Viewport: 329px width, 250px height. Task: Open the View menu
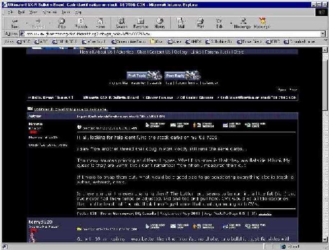click(33, 12)
